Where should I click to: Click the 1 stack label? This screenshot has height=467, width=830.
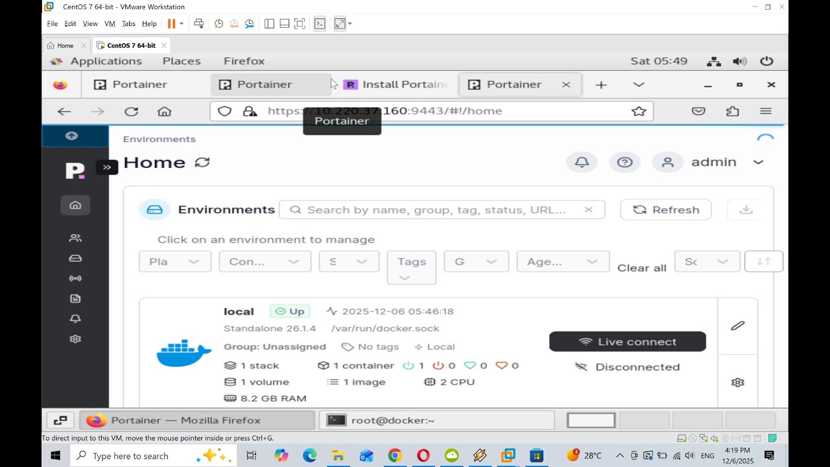(252, 365)
